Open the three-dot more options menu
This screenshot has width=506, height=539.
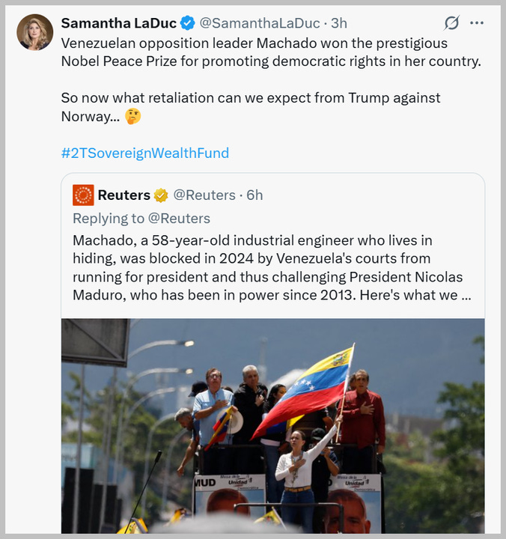click(477, 23)
